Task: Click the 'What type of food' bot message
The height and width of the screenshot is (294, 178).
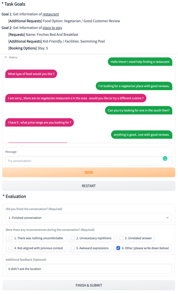Action: tap(31, 74)
